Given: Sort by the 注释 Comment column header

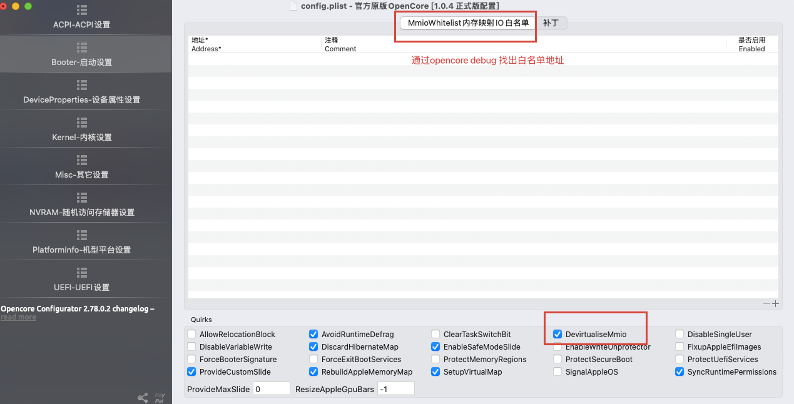Looking at the screenshot, I should pyautogui.click(x=522, y=44).
